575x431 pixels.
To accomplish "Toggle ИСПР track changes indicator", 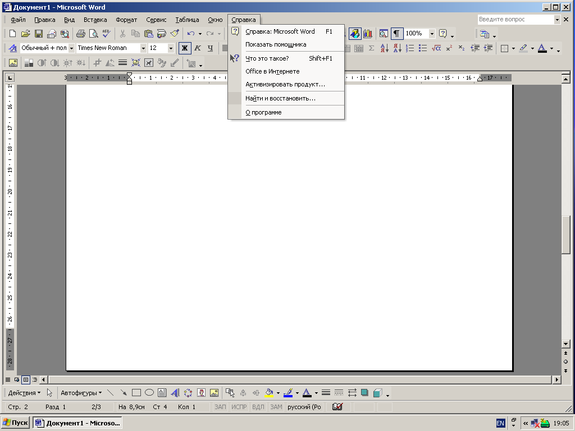I will [239, 407].
